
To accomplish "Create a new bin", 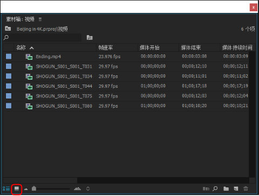I will tap(226, 188).
